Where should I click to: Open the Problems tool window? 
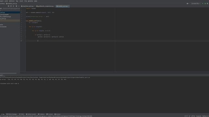pyautogui.click(x=41, y=114)
